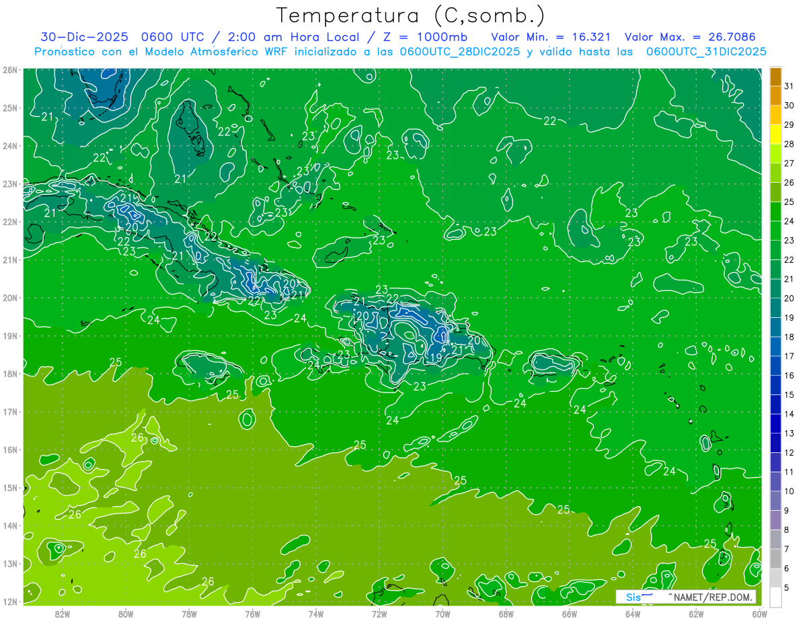Click the "60W" longitude axis label
This screenshot has width=807, height=623.
tap(759, 614)
